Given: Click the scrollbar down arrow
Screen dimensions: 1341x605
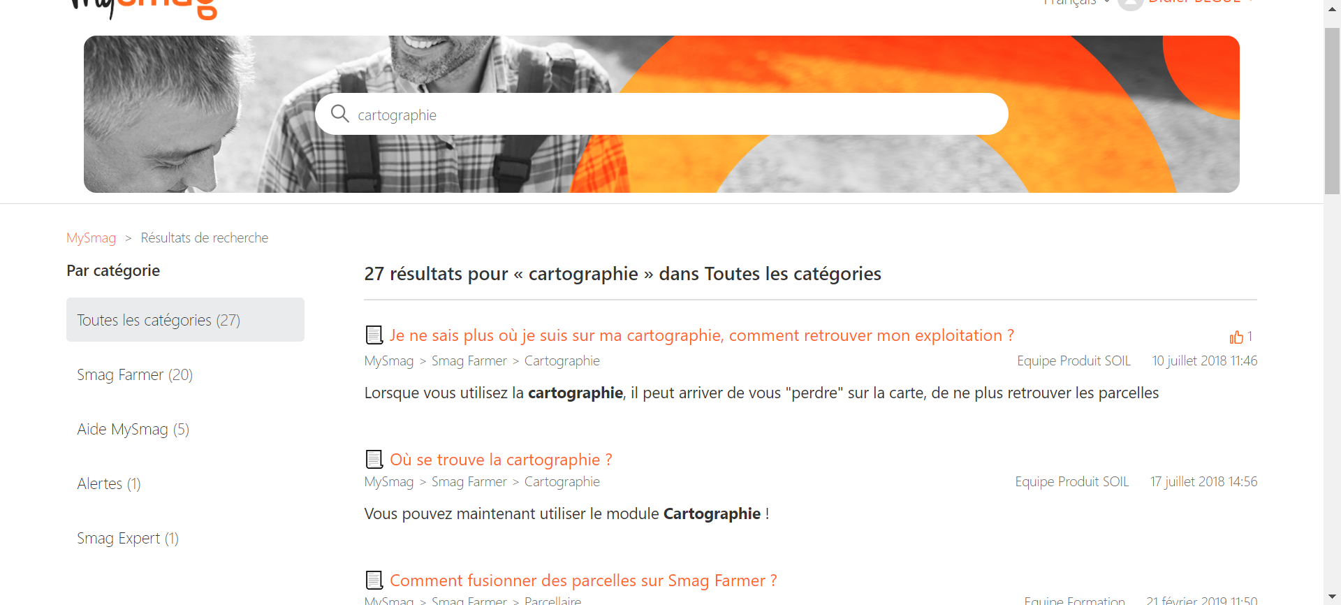Looking at the screenshot, I should 1332,597.
